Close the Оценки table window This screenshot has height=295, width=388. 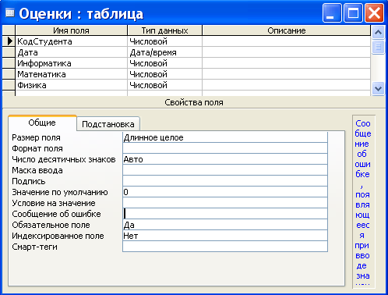click(x=374, y=12)
